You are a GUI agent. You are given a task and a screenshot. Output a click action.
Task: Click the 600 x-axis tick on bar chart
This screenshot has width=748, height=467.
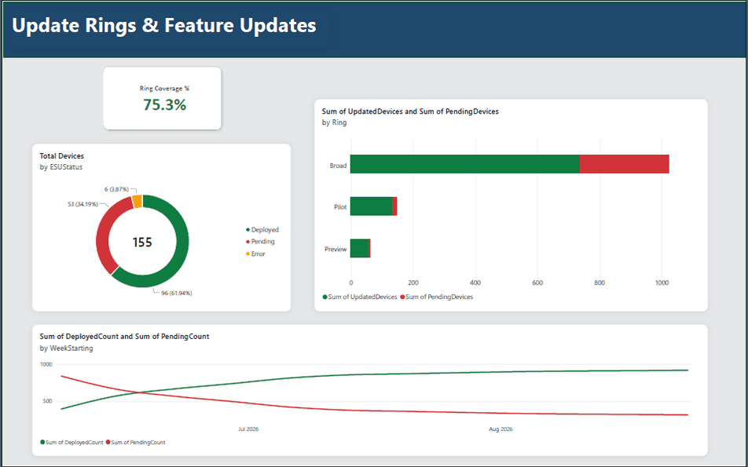click(x=537, y=283)
